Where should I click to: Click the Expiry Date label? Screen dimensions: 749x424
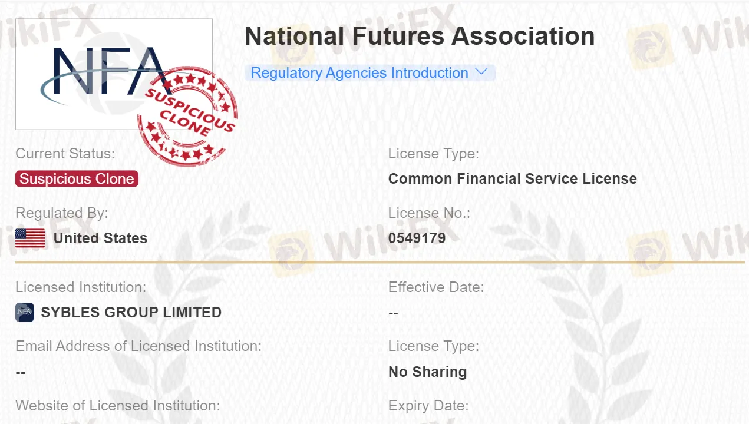pos(428,406)
